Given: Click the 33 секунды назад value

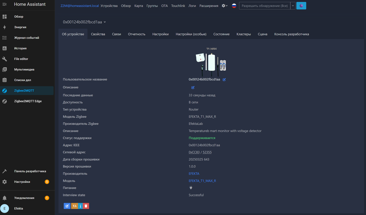Looking at the screenshot, I should pos(202,95).
